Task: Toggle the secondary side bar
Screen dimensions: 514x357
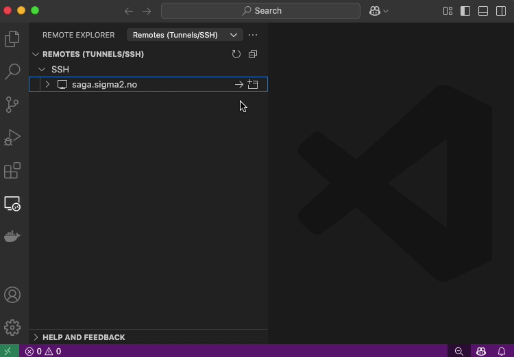Action: 501,11
